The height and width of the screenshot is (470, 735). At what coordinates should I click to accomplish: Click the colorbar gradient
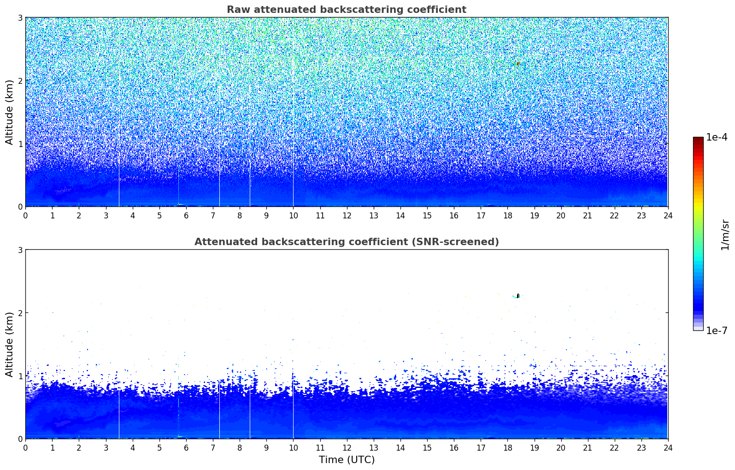tap(698, 234)
